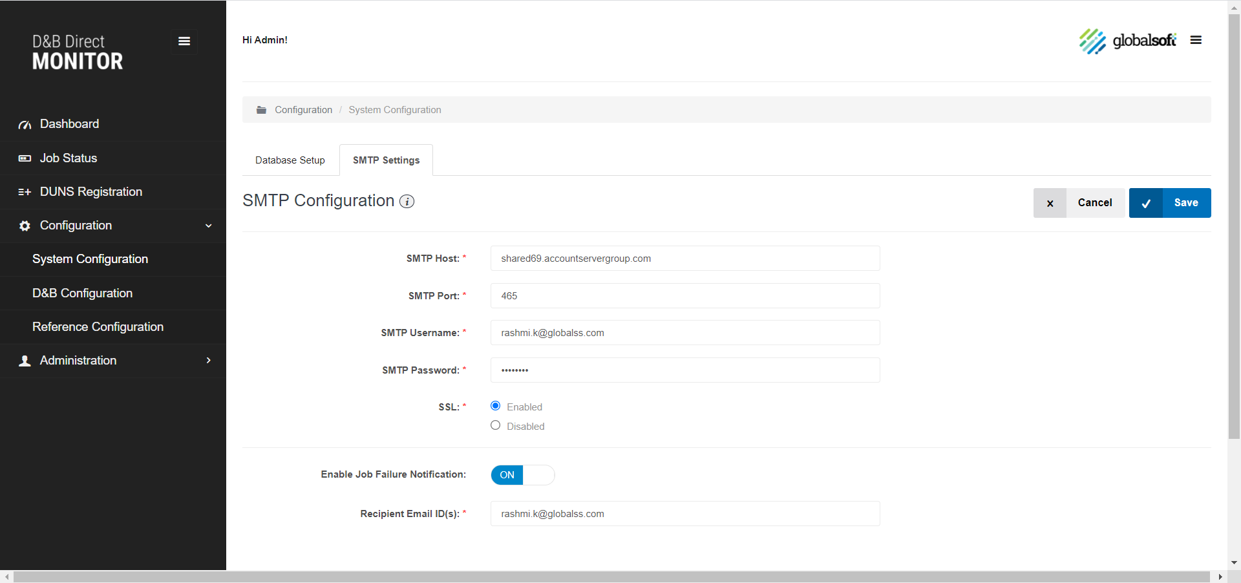
Task: Click the Hi Admin! greeting text
Action: click(265, 40)
